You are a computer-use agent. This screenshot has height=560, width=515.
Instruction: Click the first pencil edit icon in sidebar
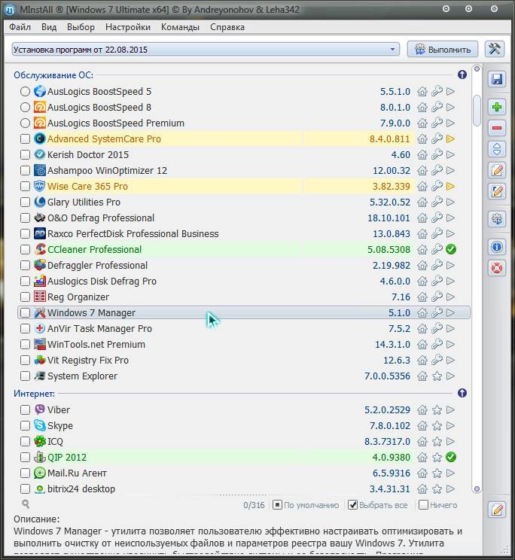click(x=497, y=170)
